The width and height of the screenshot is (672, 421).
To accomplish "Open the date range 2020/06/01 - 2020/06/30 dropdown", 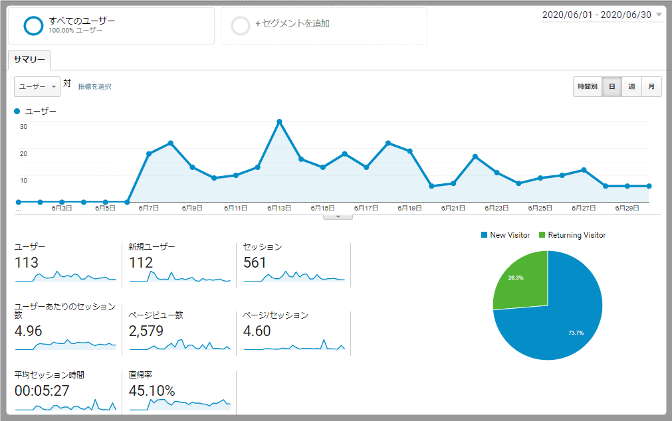I will coord(602,15).
